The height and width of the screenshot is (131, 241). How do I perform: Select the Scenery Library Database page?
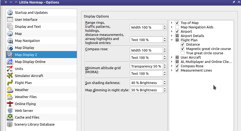pyautogui.click(x=41, y=124)
